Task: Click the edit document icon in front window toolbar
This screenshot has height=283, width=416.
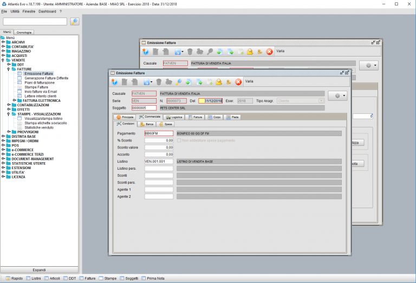Action: [x=125, y=82]
